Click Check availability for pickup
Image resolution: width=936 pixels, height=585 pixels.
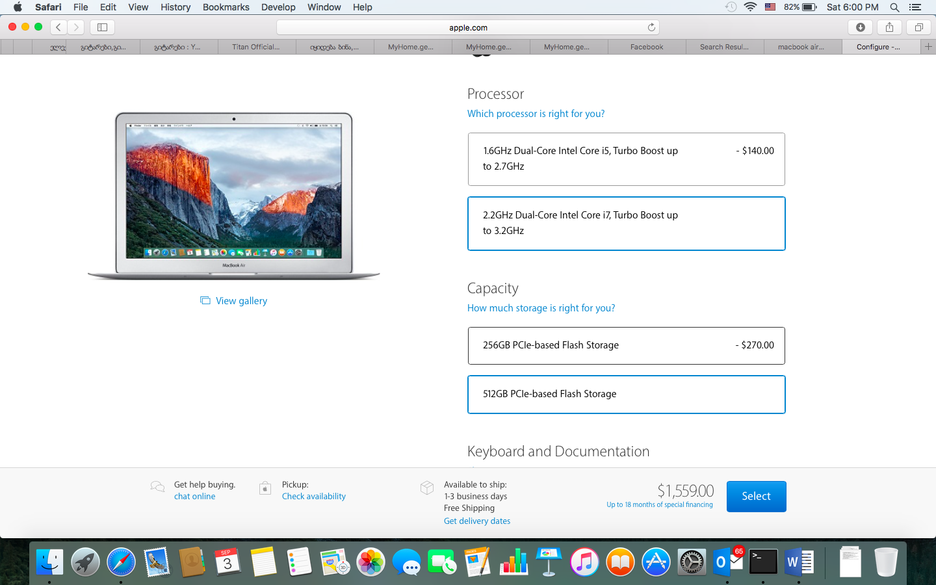click(314, 497)
